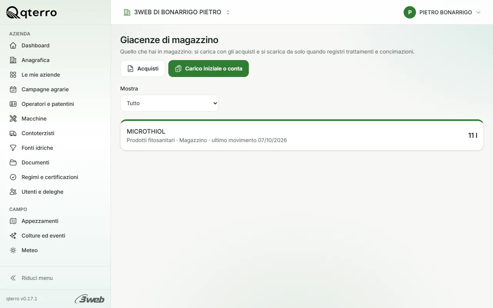Click the Campagne agrarie calendar icon
Viewport: 493px width, 308px height.
pos(13,89)
